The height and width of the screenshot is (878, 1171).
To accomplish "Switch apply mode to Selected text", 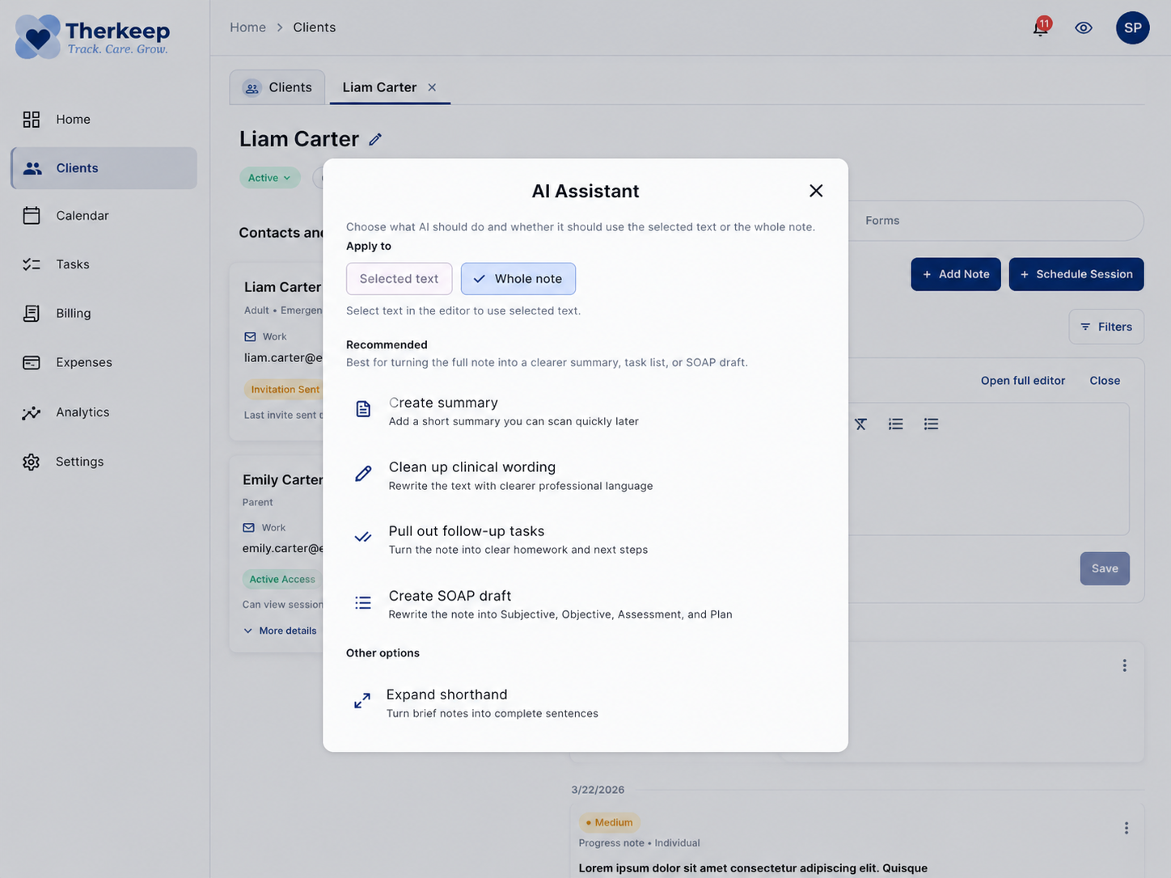I will (x=399, y=277).
